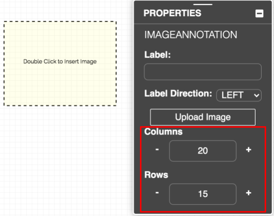This screenshot has height=216, width=274.
Task: Collapse the Properties panel with the minus icon
Action: tap(260, 14)
